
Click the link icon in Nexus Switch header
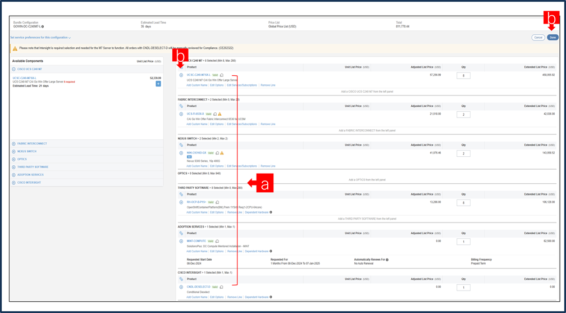(181, 146)
